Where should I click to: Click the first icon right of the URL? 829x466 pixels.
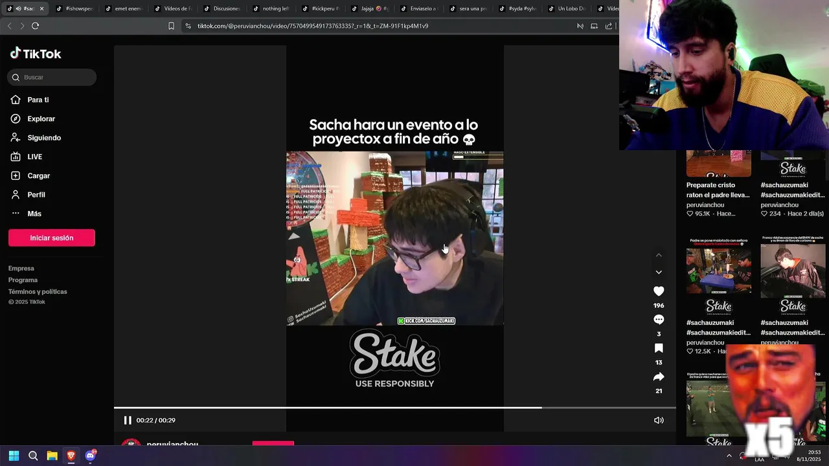tap(580, 26)
